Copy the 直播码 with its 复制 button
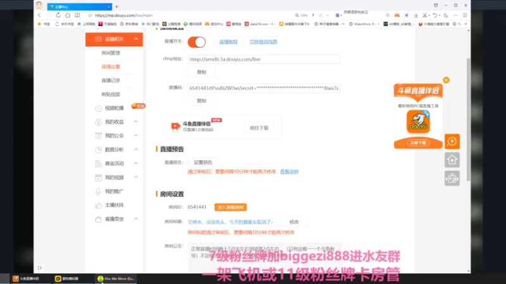 [x=201, y=101]
